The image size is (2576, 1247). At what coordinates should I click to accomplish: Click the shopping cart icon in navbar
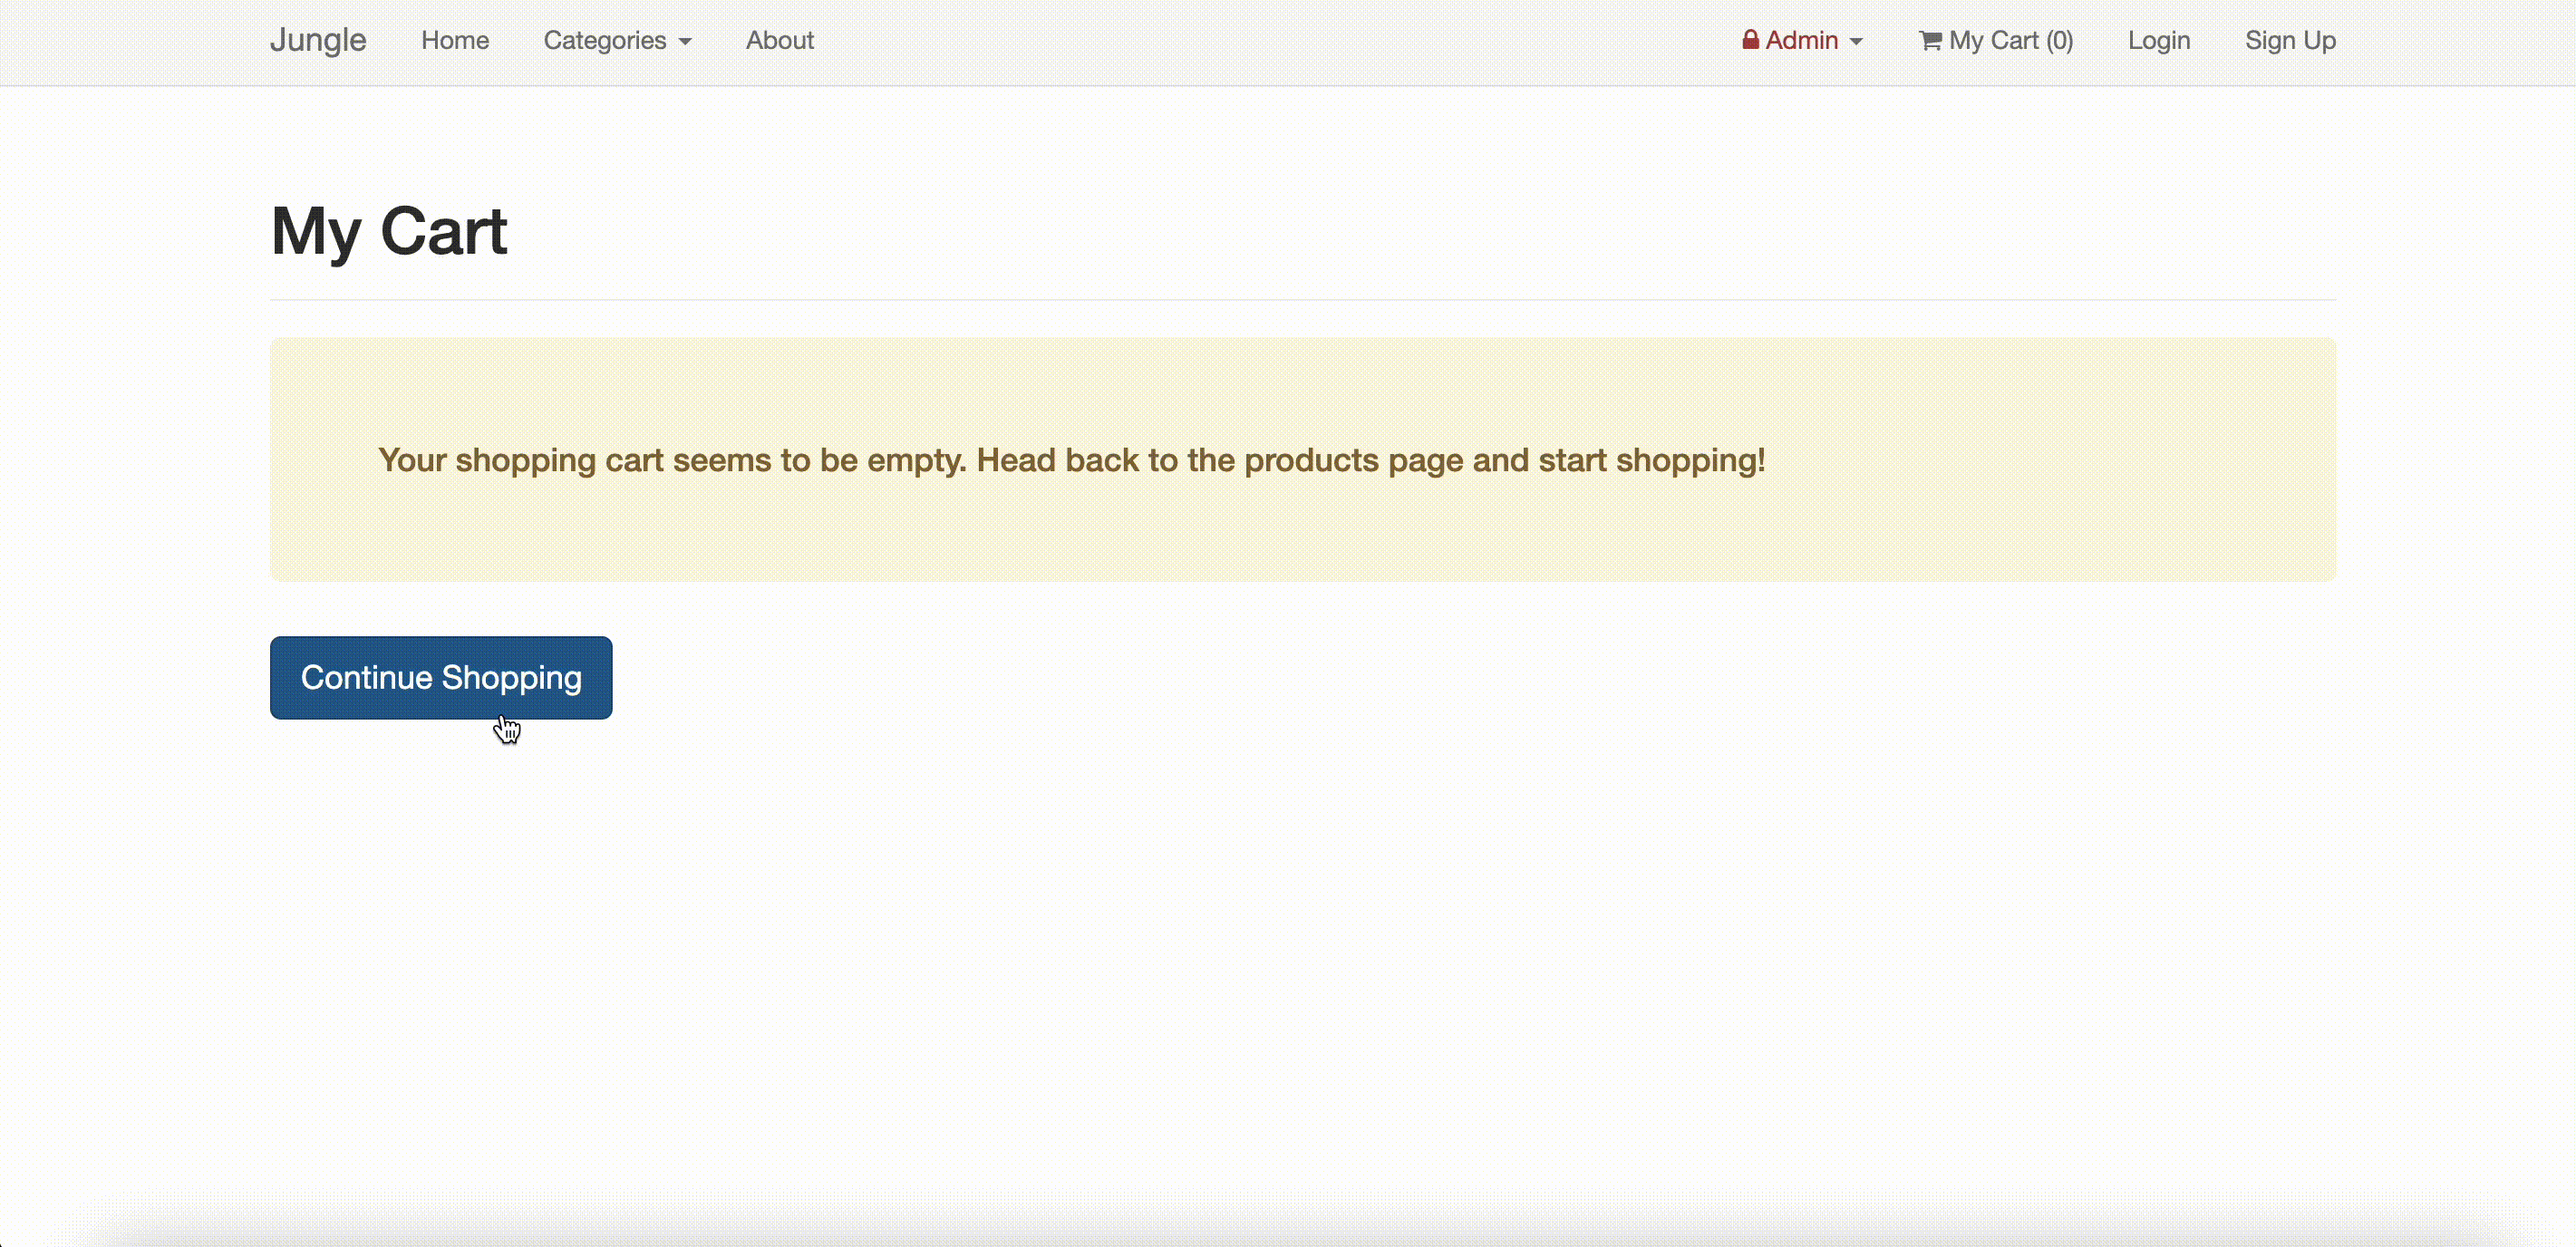1931,40
